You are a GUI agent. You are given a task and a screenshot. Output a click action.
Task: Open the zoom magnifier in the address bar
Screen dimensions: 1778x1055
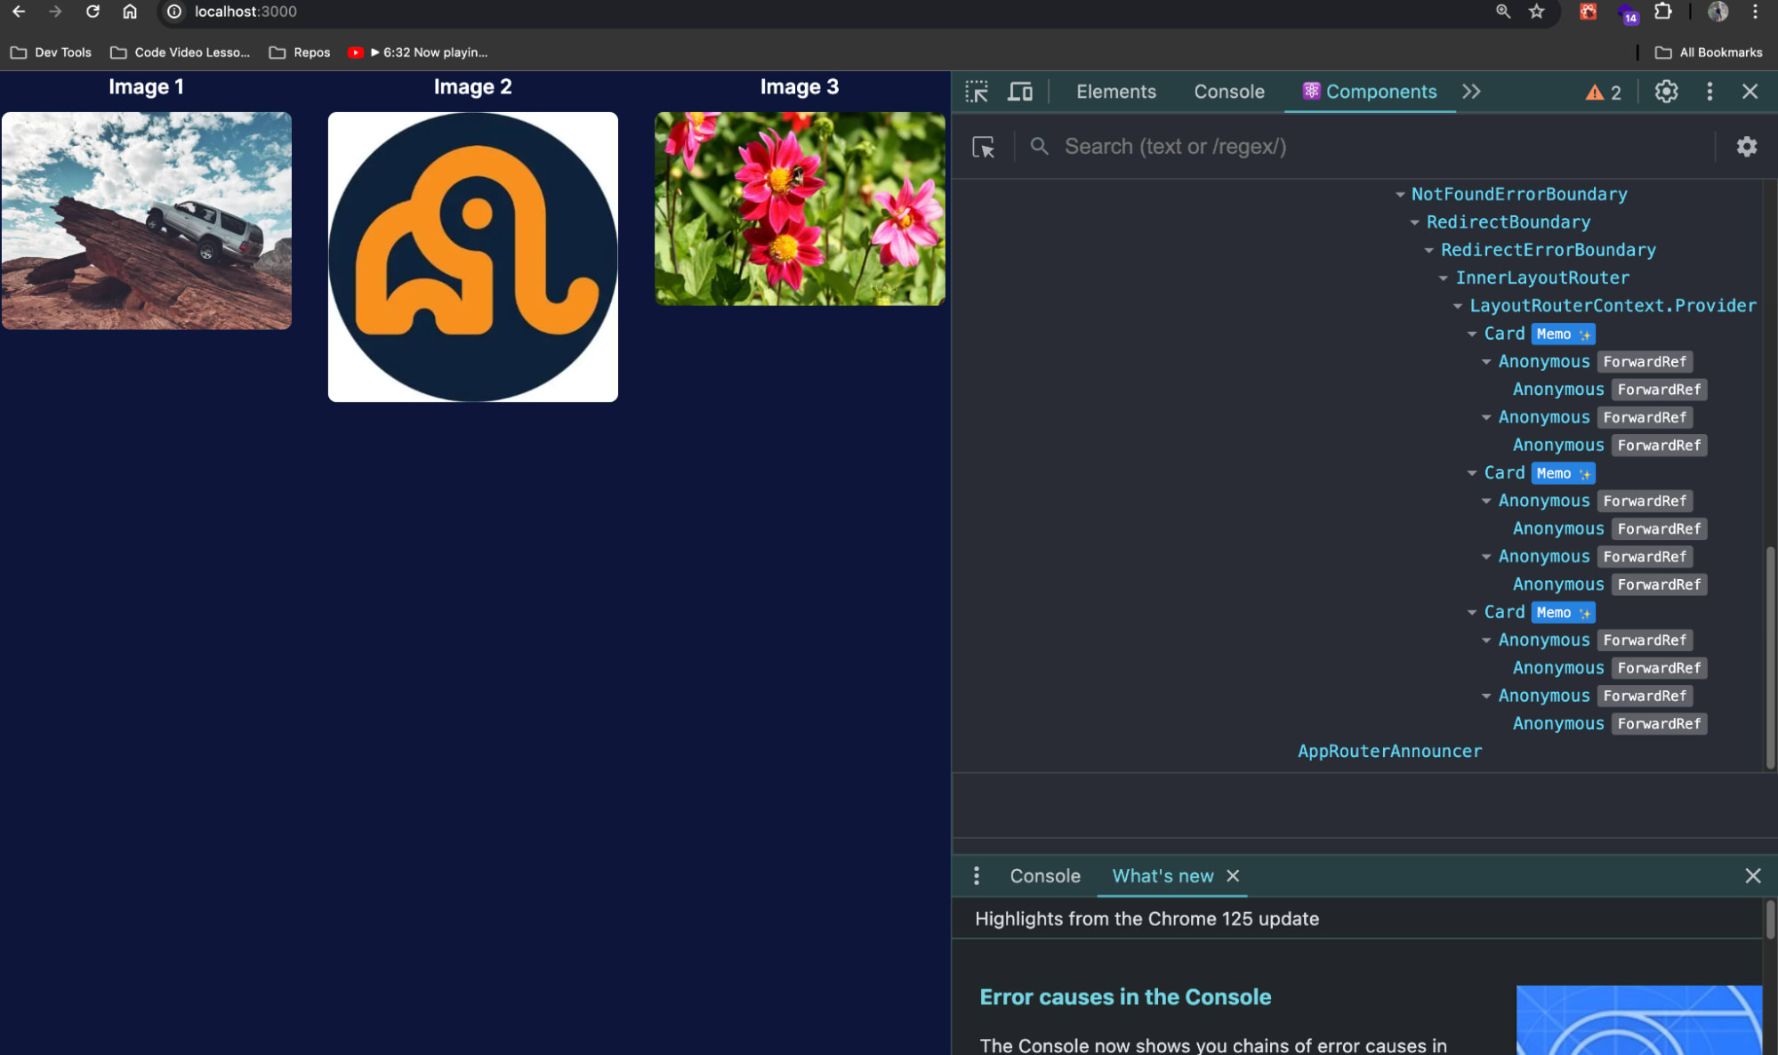click(x=1502, y=12)
